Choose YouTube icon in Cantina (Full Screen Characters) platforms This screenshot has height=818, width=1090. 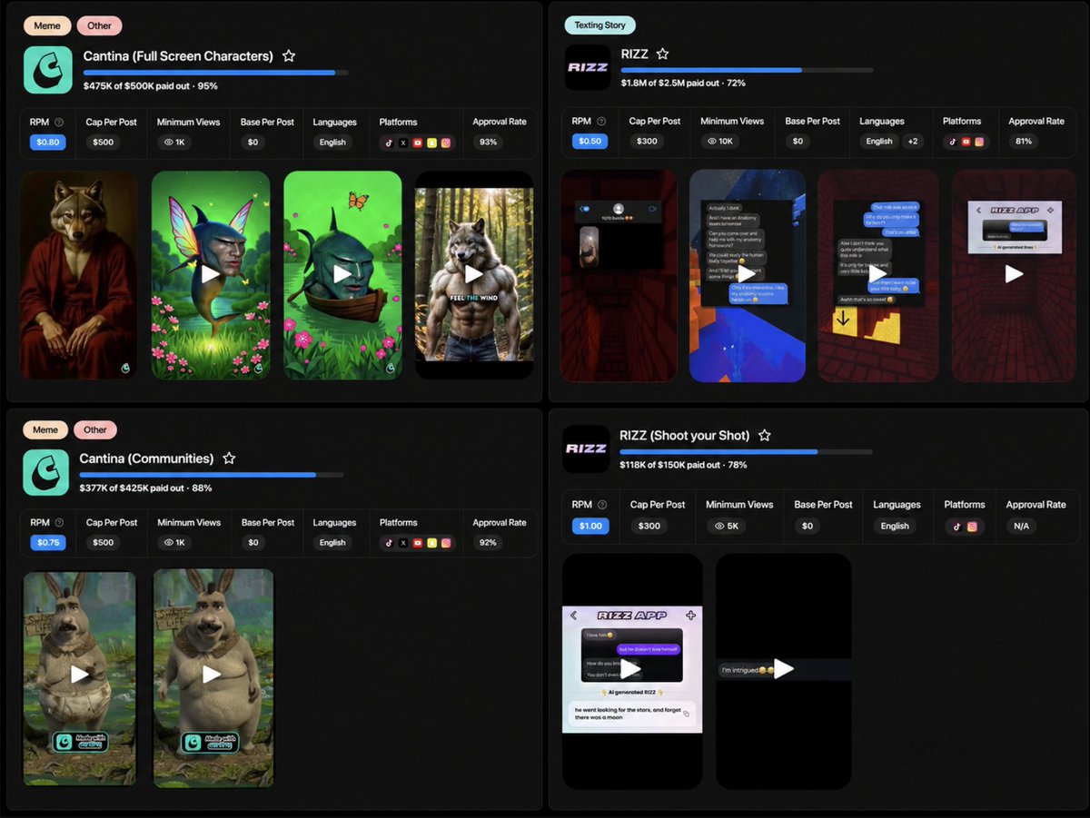418,143
